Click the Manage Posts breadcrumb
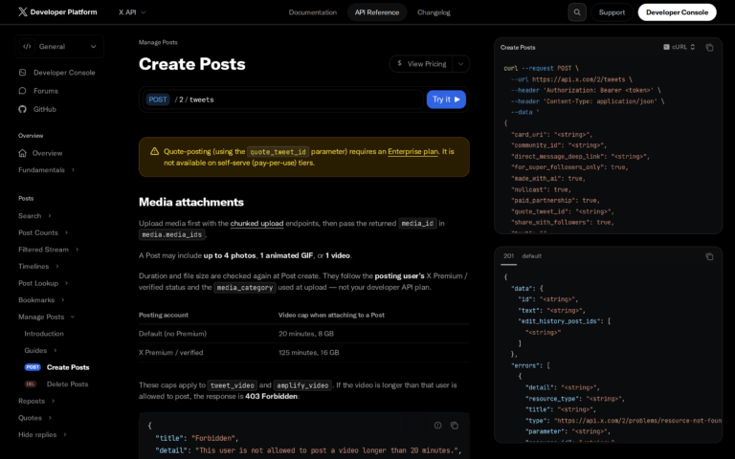 click(158, 42)
